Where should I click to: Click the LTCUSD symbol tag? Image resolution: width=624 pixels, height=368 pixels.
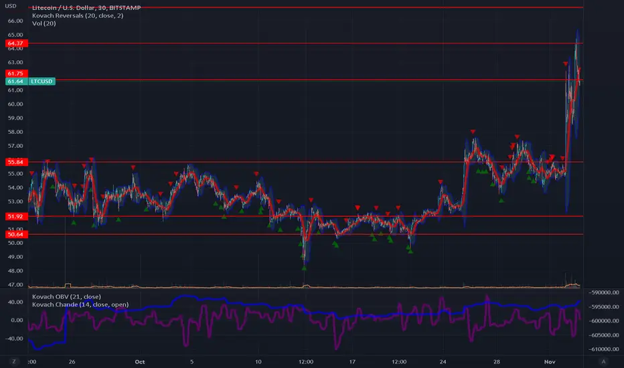(42, 81)
